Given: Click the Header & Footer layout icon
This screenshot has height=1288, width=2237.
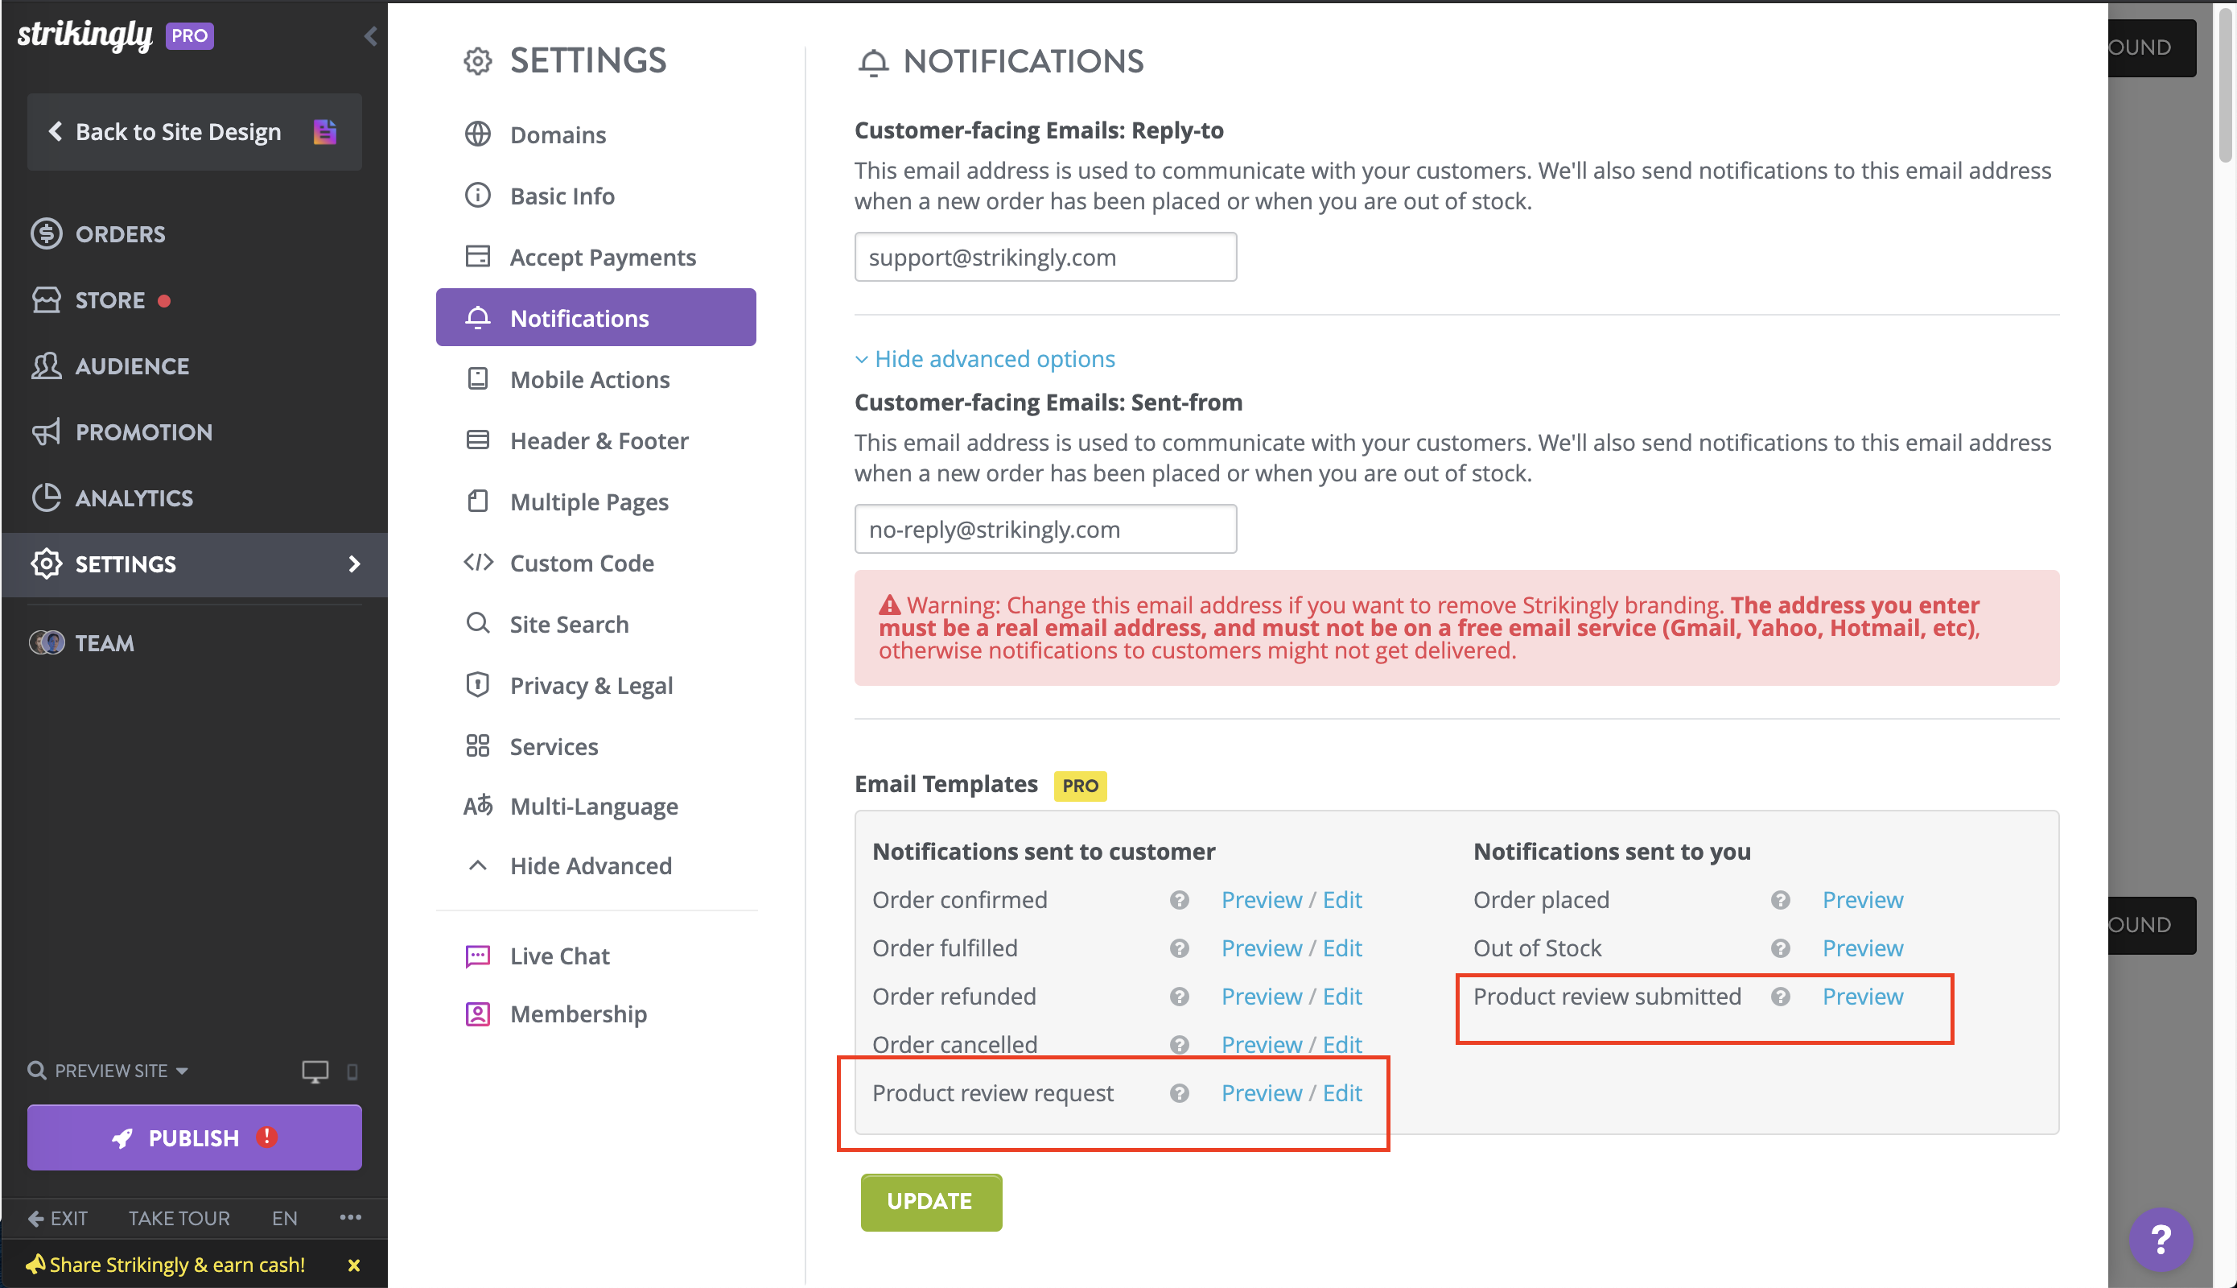Looking at the screenshot, I should point(477,440).
